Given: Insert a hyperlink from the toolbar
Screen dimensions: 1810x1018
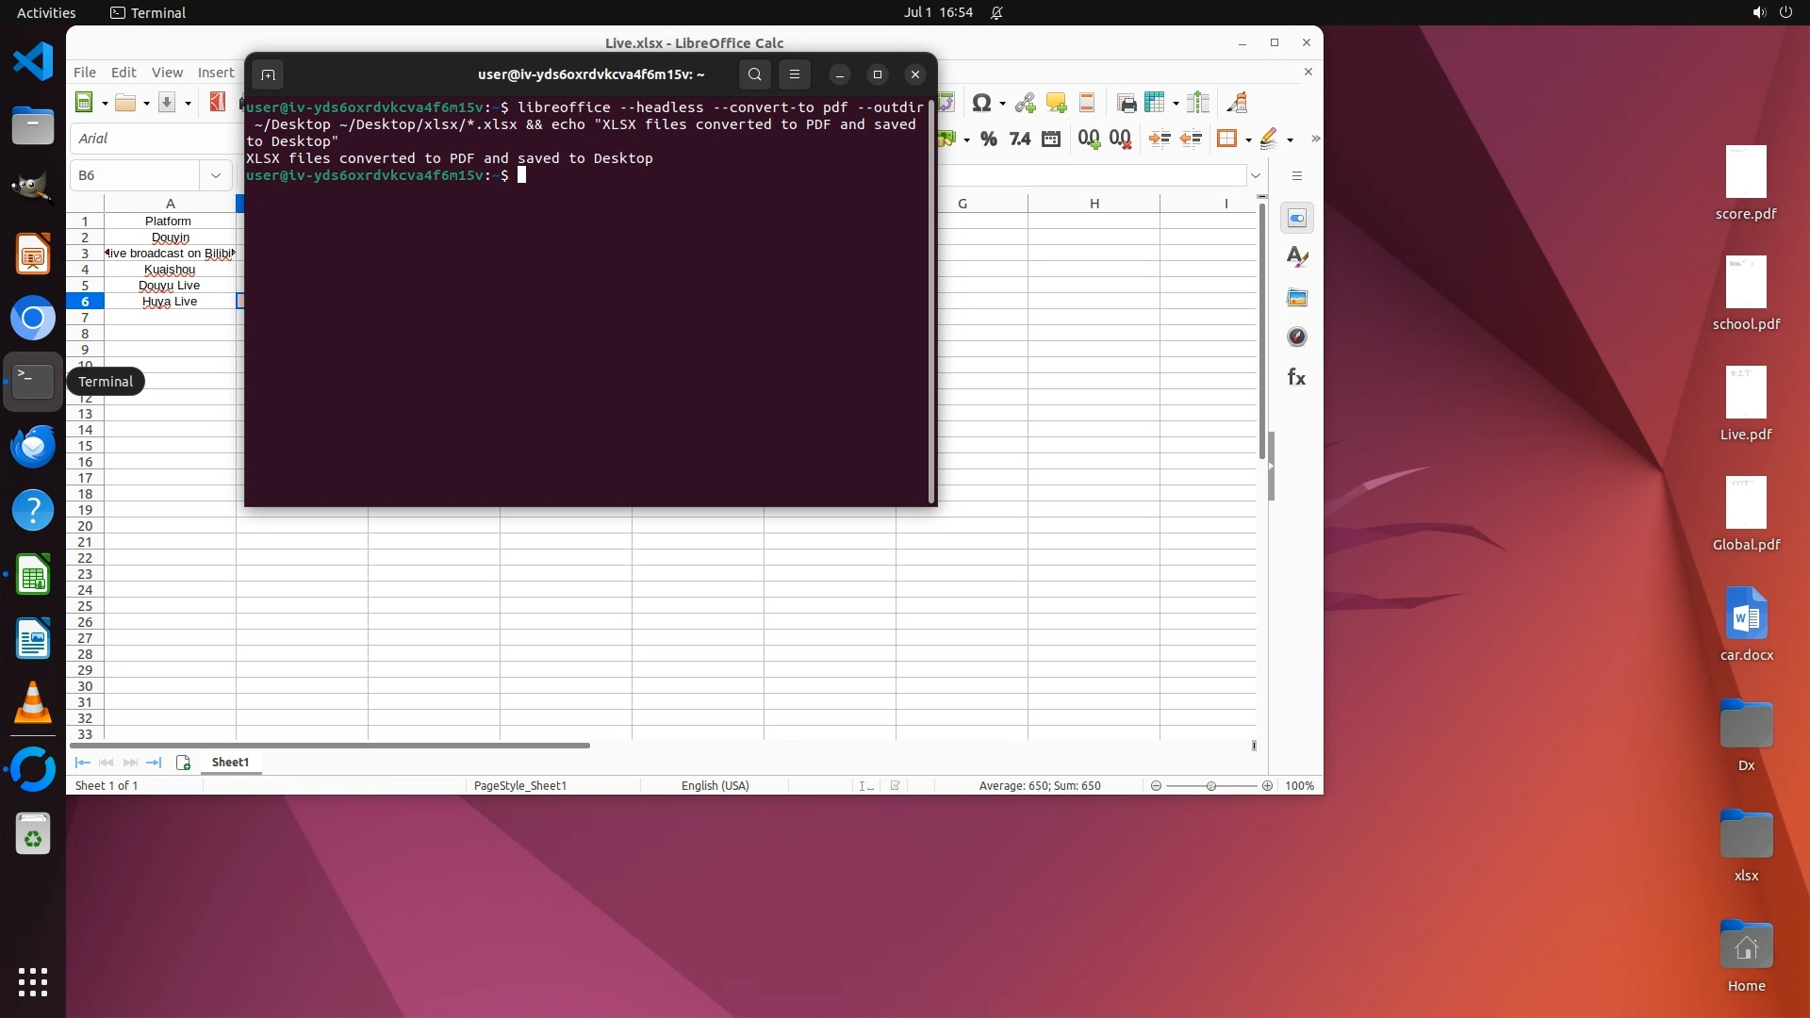Looking at the screenshot, I should tap(1025, 103).
